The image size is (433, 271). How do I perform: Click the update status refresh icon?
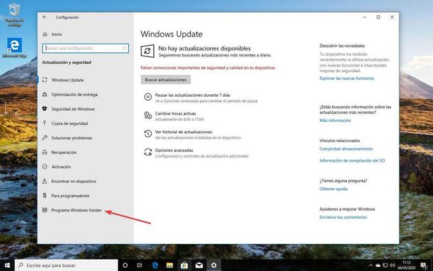pyautogui.click(x=147, y=51)
